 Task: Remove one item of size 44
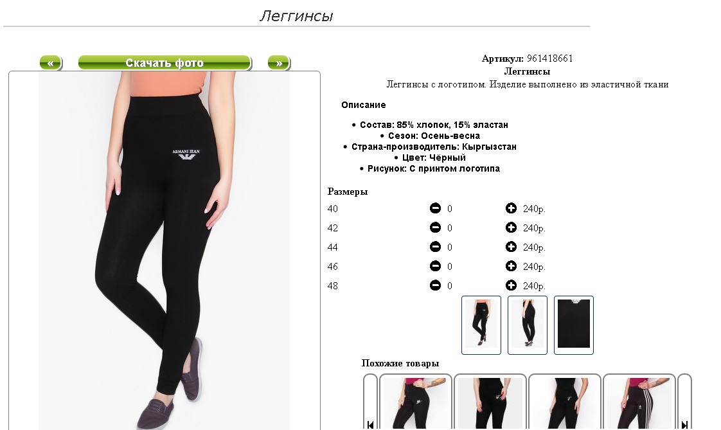(435, 247)
